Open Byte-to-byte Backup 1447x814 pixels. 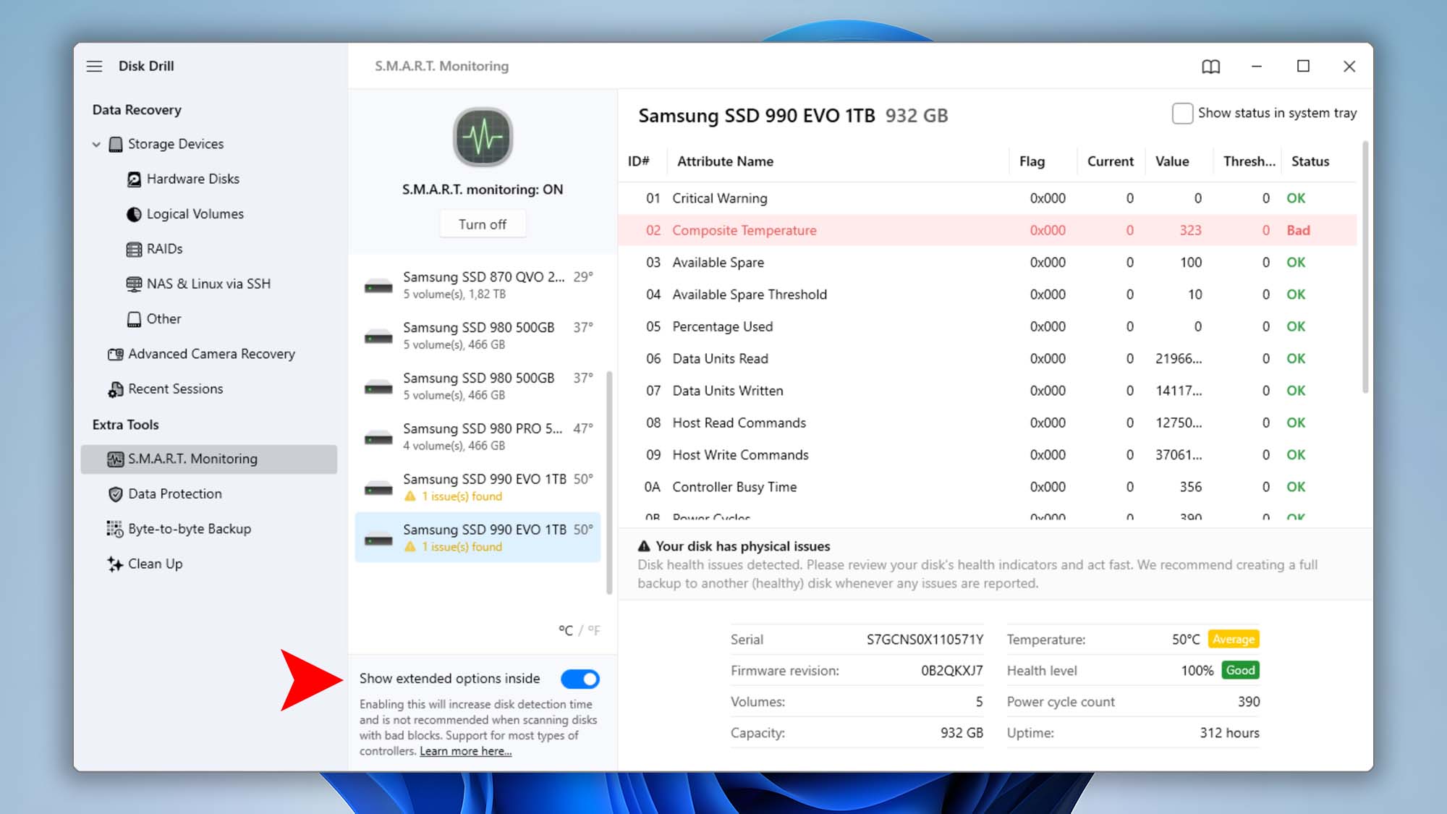[190, 528]
